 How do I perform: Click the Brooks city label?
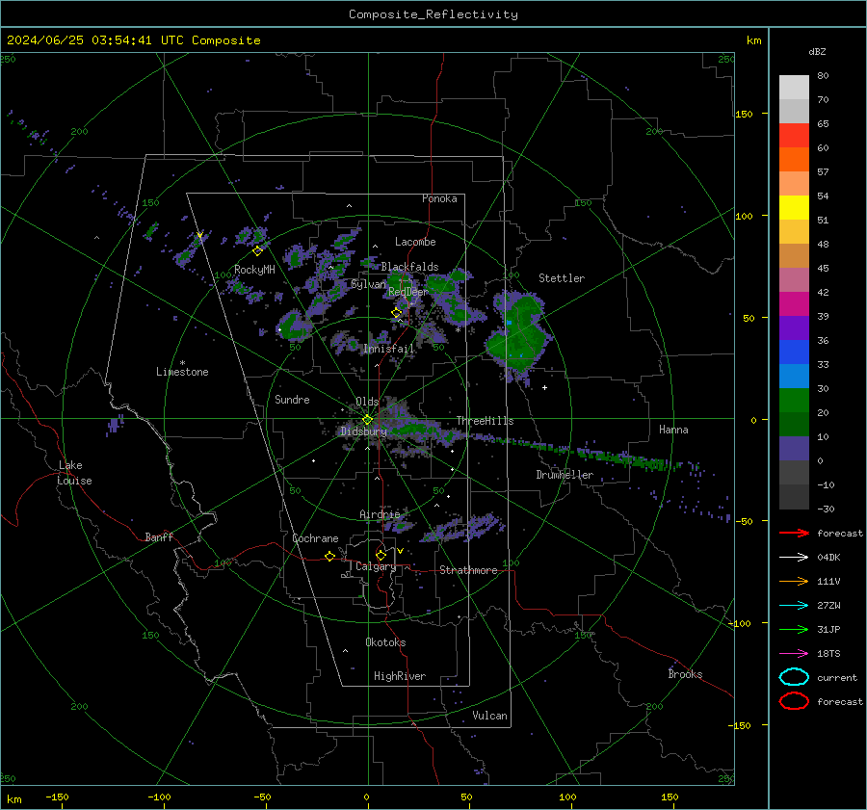pyautogui.click(x=685, y=674)
